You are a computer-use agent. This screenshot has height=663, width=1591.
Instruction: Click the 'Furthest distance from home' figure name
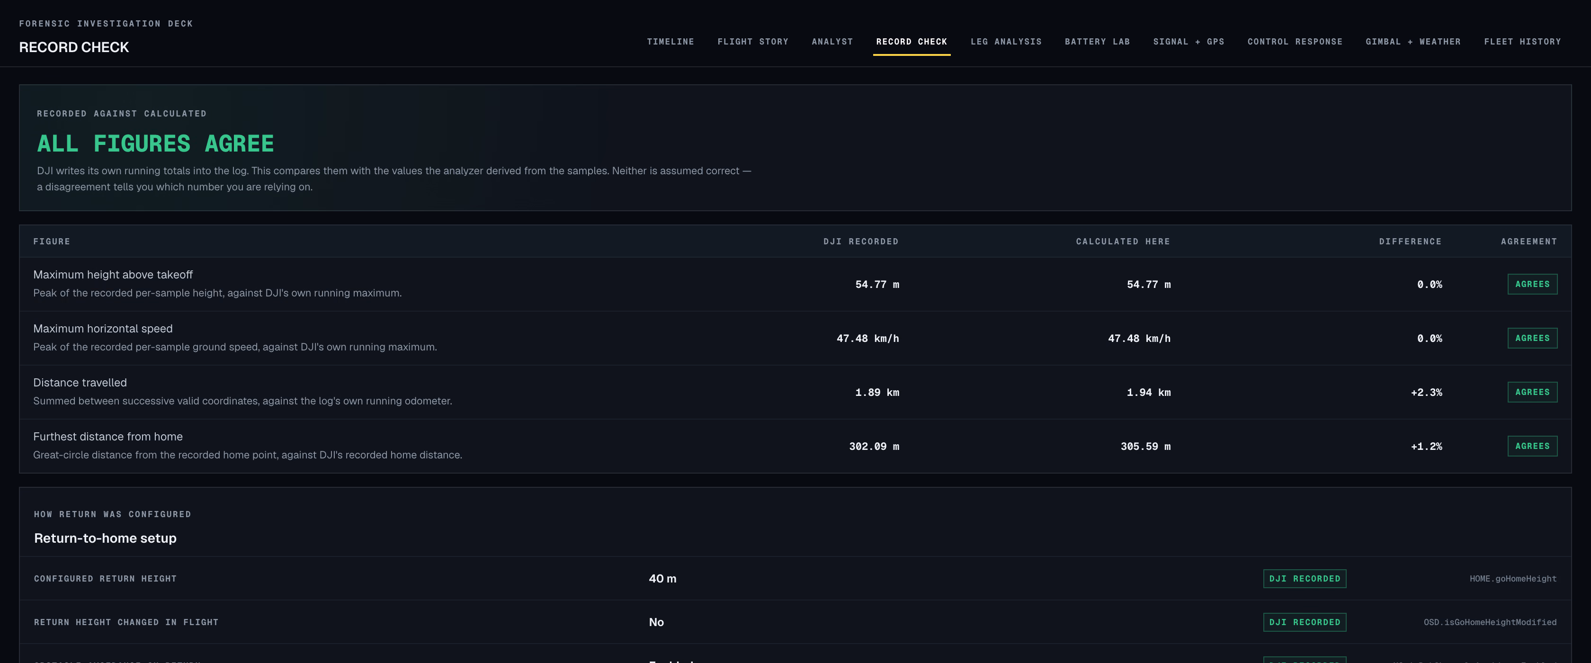pos(108,436)
